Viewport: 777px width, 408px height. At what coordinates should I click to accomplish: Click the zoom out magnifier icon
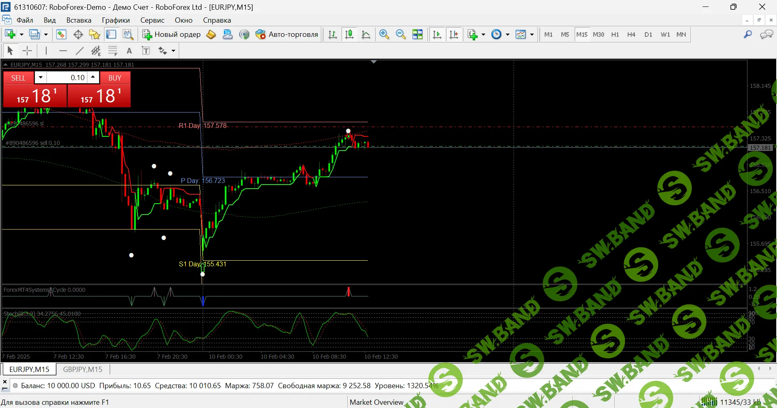(x=401, y=35)
